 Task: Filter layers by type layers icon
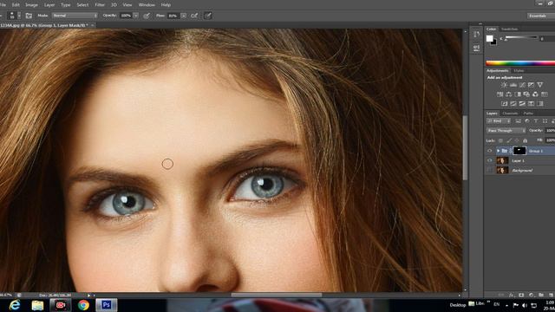coord(536,121)
